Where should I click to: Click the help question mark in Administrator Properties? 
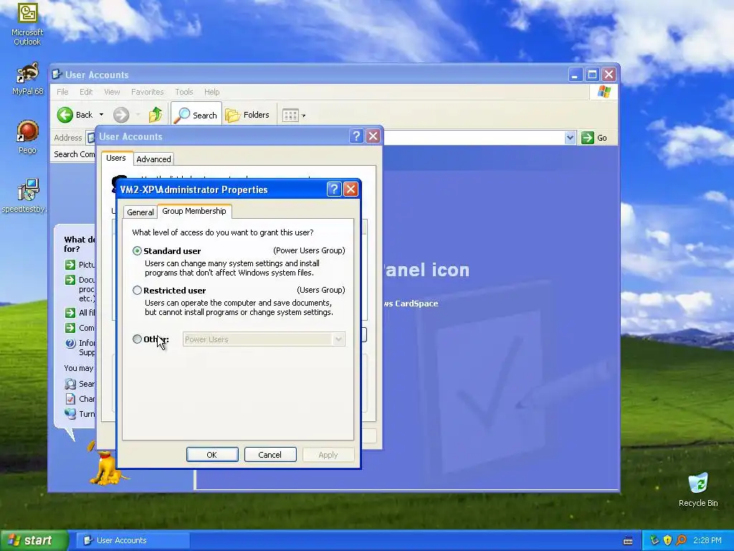[334, 189]
